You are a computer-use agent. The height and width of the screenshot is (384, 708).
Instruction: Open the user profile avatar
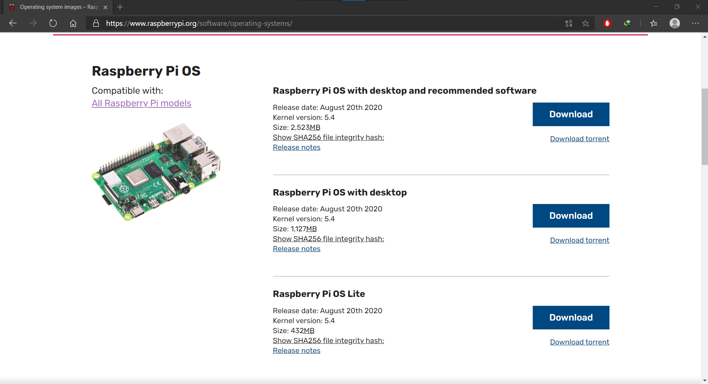(675, 23)
